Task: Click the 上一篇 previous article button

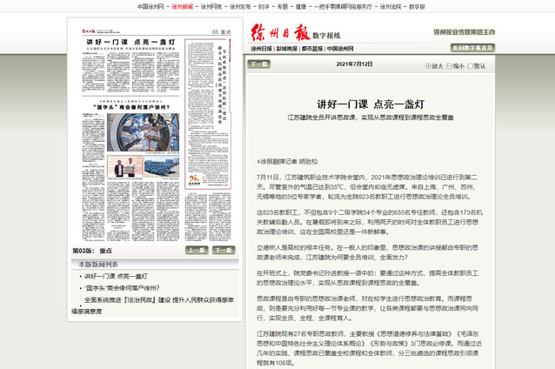Action: pos(258,64)
